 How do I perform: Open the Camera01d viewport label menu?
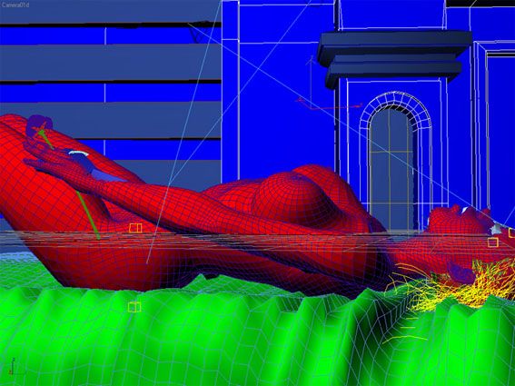(x=15, y=5)
